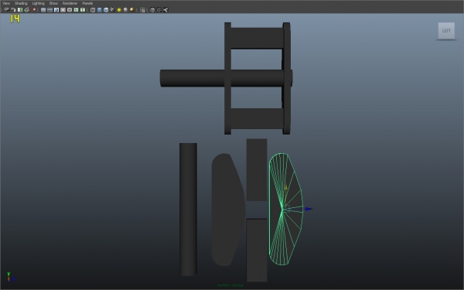Toggle the Grid display icon
This screenshot has height=290, width=464.
click(x=43, y=10)
